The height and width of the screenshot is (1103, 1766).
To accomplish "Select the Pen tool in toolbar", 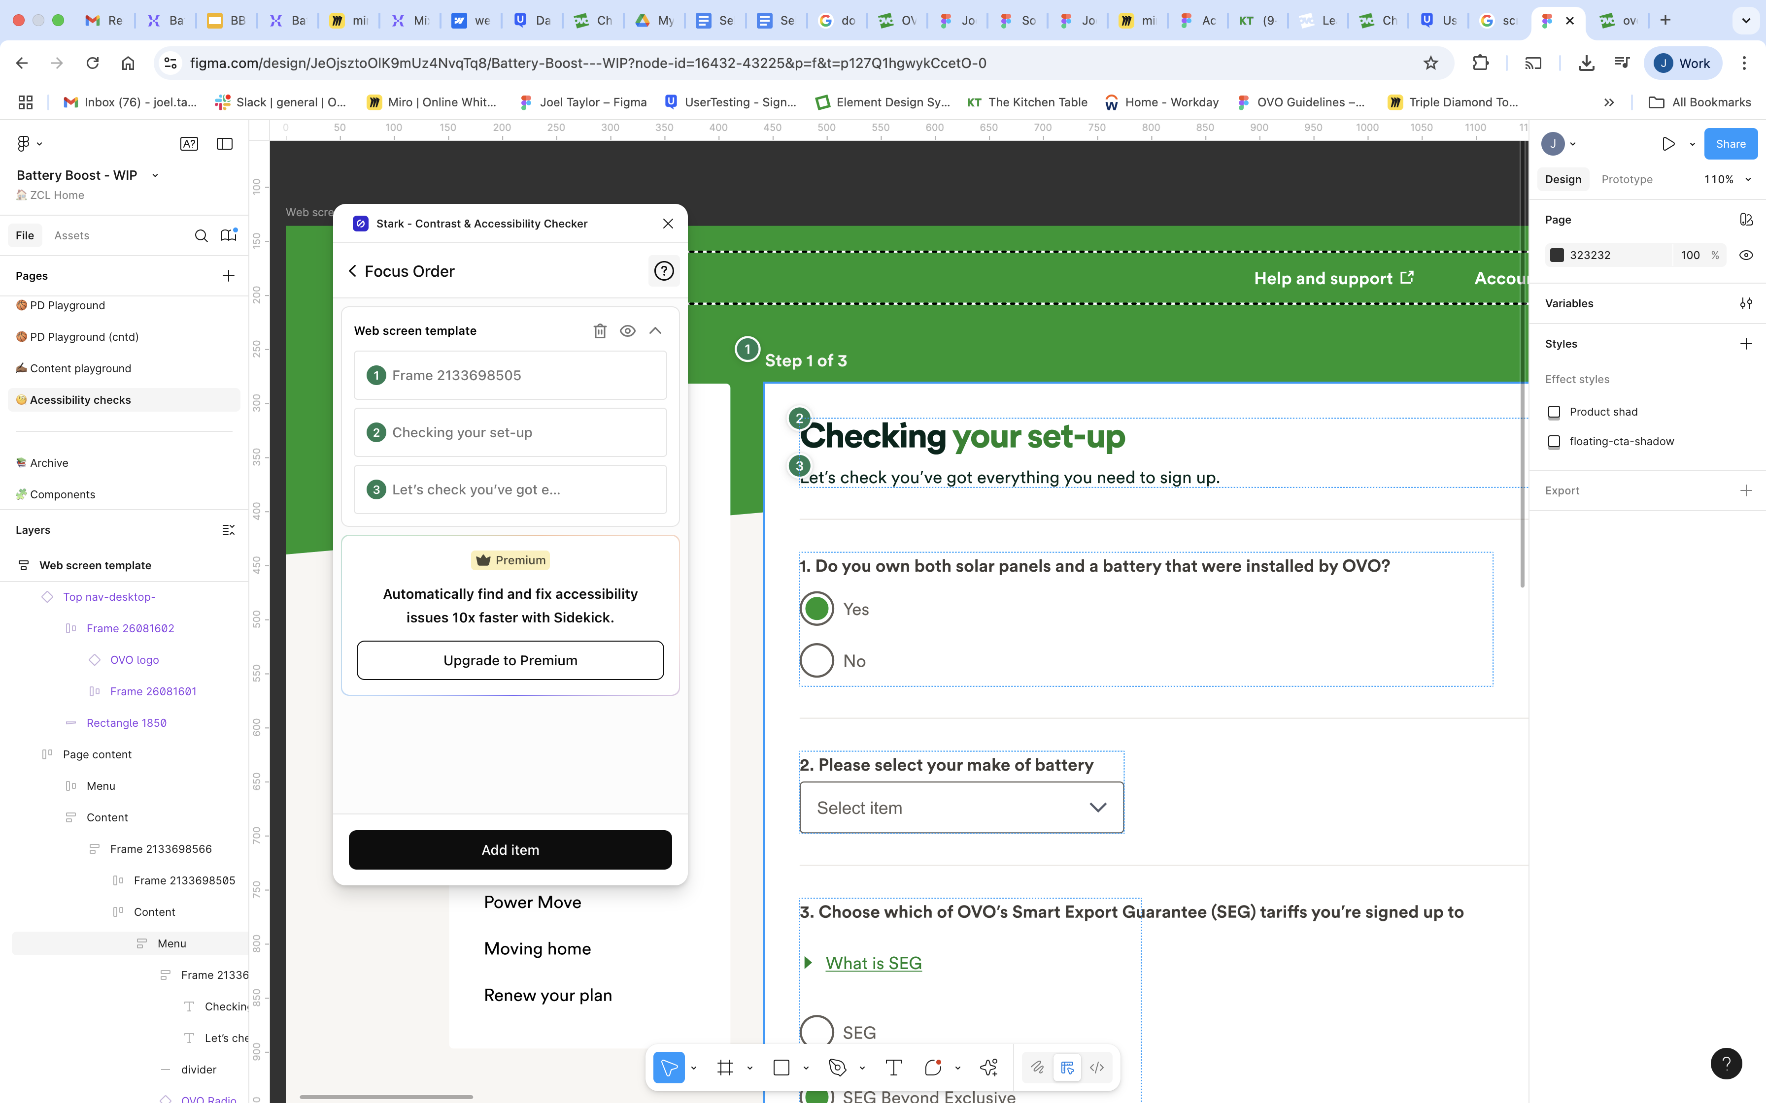I will point(837,1068).
